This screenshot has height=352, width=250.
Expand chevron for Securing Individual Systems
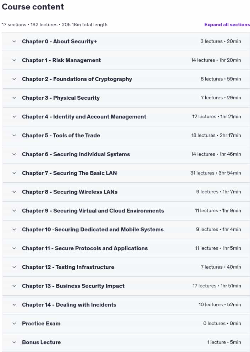coord(14,154)
